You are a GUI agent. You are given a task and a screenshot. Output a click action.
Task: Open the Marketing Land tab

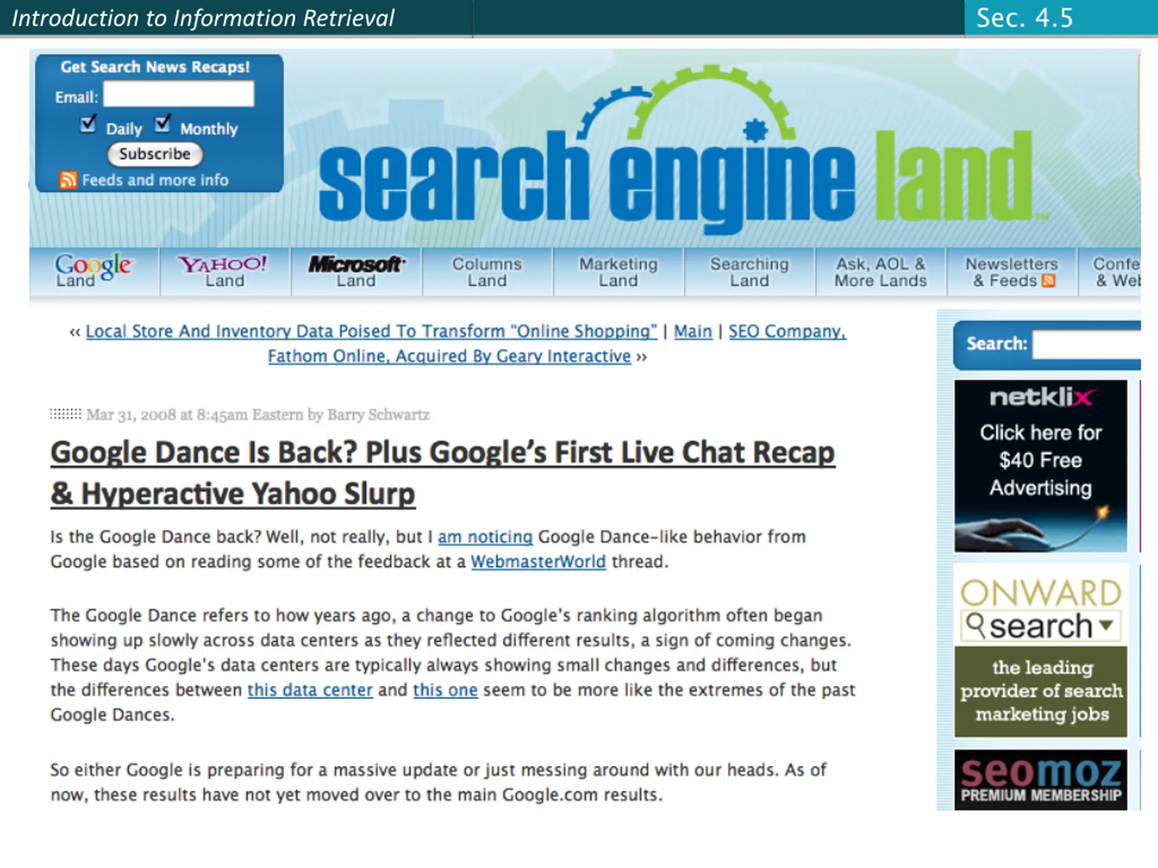point(618,272)
